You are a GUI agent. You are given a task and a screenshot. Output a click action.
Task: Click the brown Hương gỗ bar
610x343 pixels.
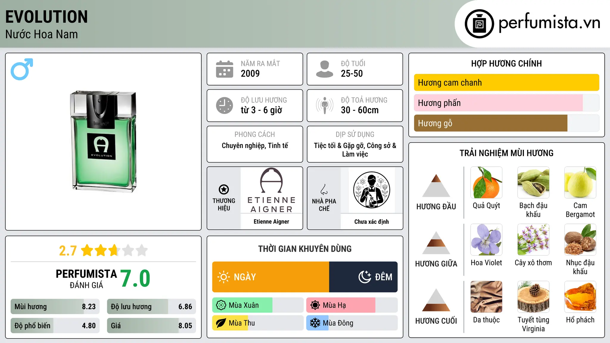[x=506, y=123]
